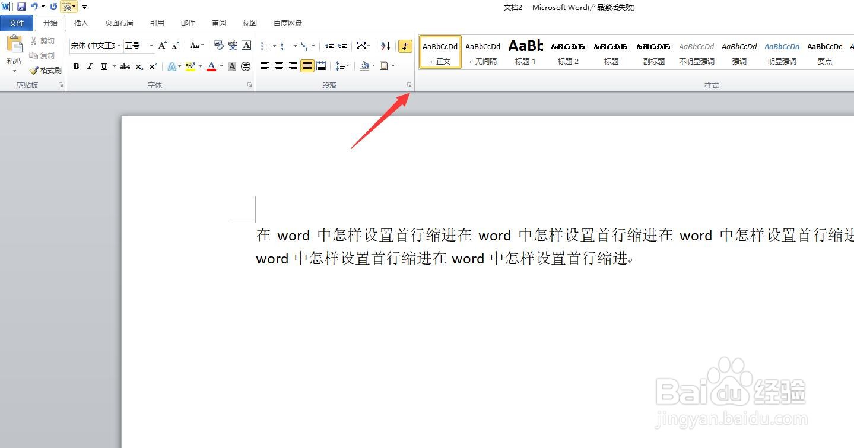Toggle the show paragraph marks button
Screen dimensions: 854x448
coord(405,45)
